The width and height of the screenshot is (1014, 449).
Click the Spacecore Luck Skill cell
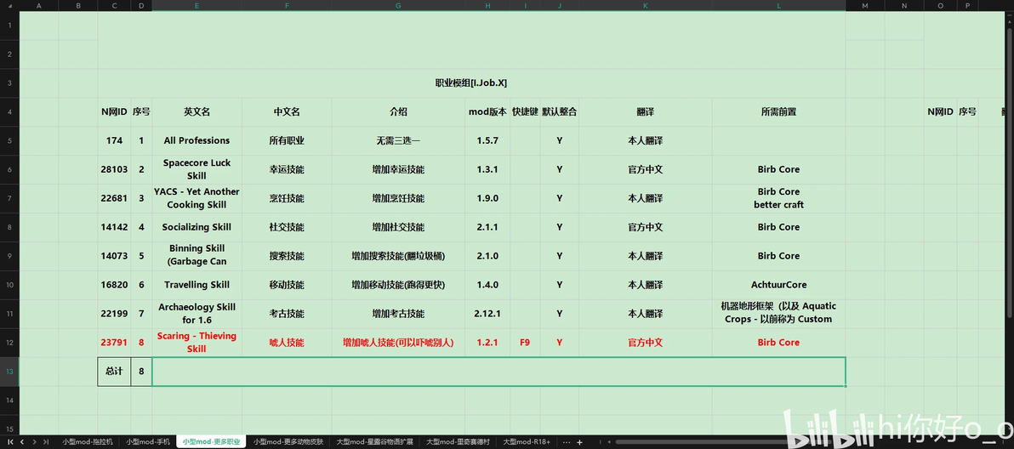pos(197,169)
